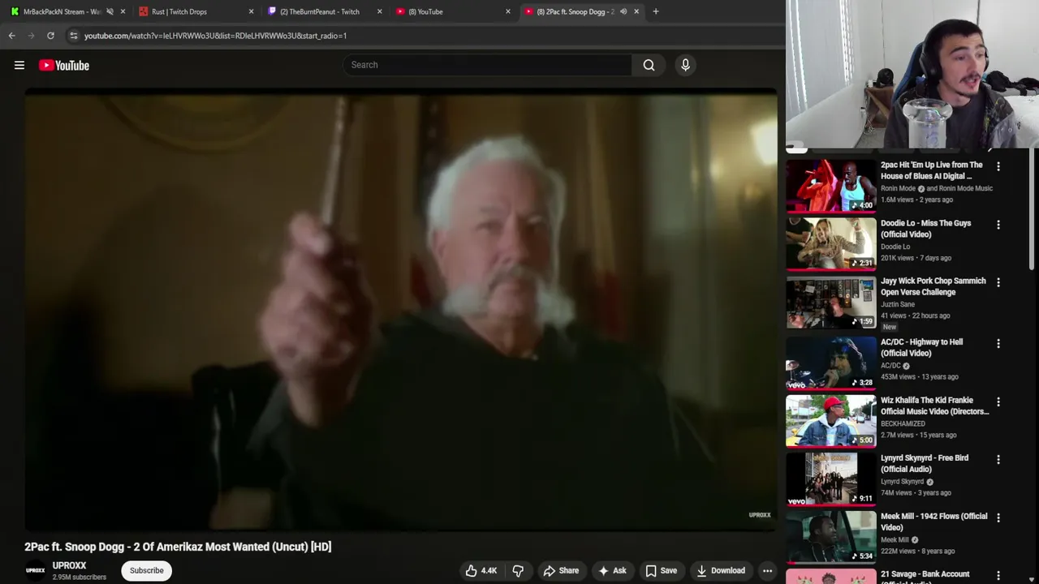Open Wiz Khalifa The Kid Frankie thumbnail
The width and height of the screenshot is (1039, 584).
[x=831, y=421]
